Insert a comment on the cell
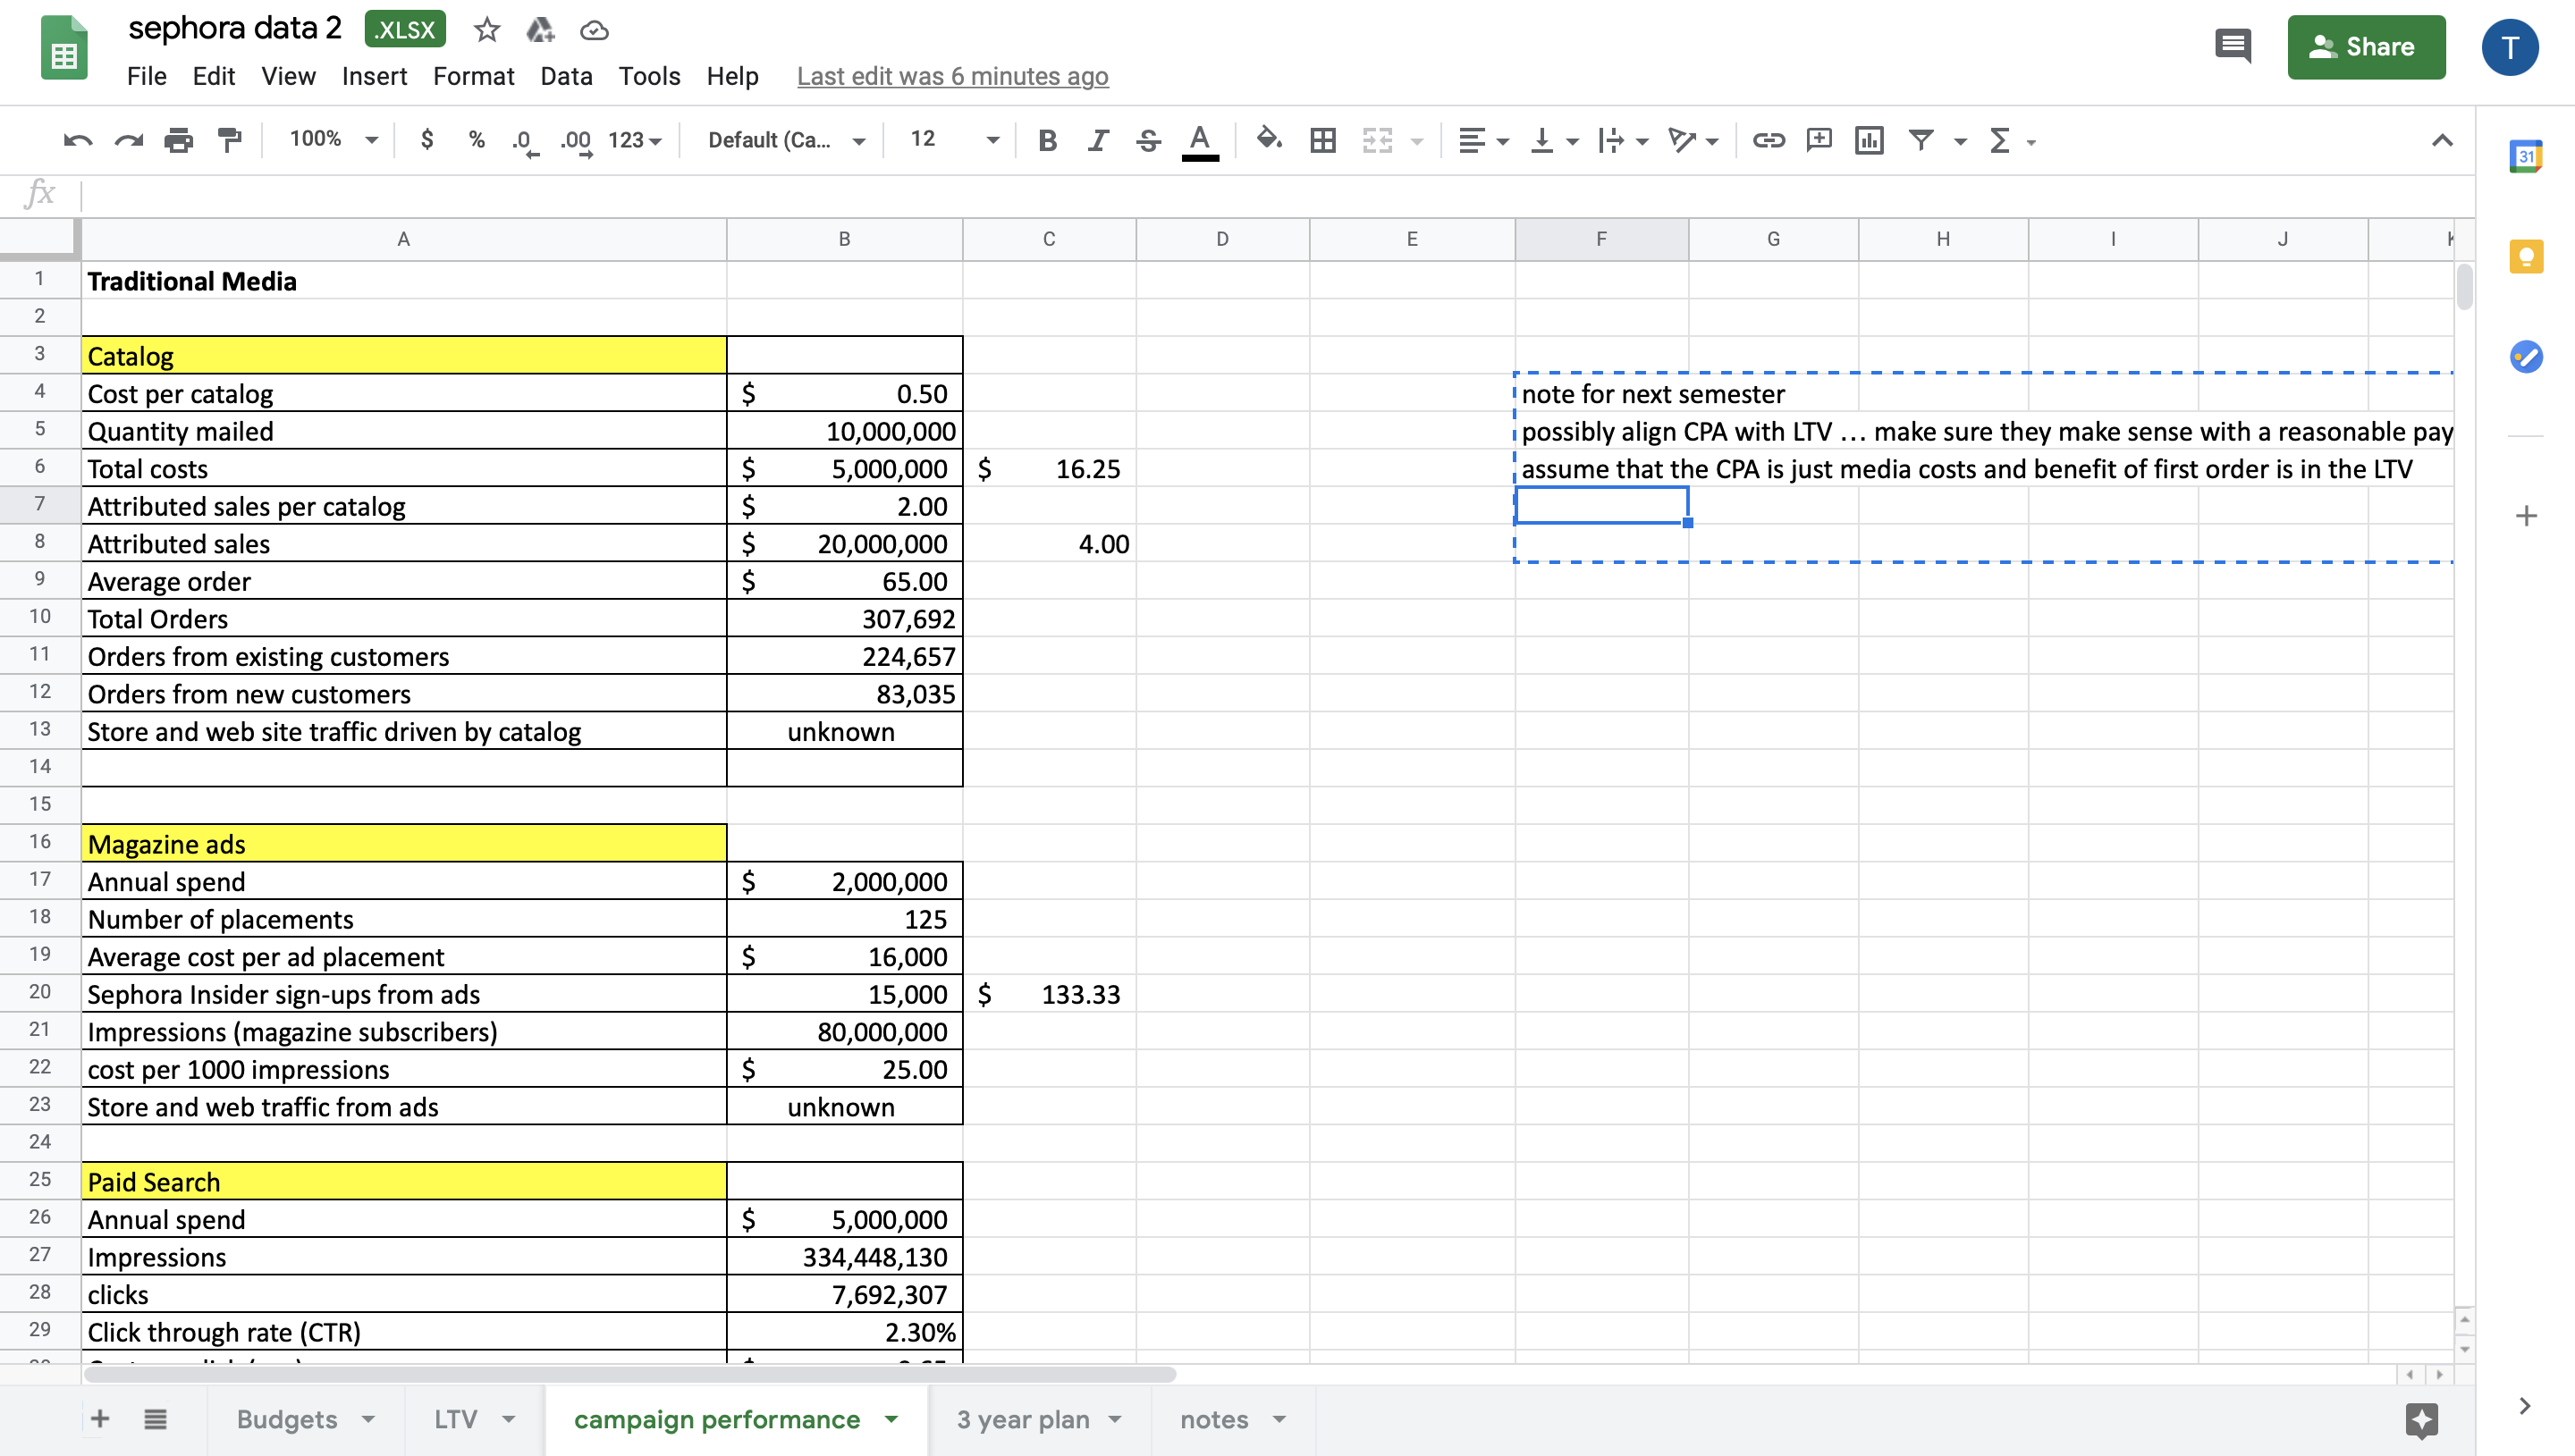The width and height of the screenshot is (2575, 1456). point(1818,141)
